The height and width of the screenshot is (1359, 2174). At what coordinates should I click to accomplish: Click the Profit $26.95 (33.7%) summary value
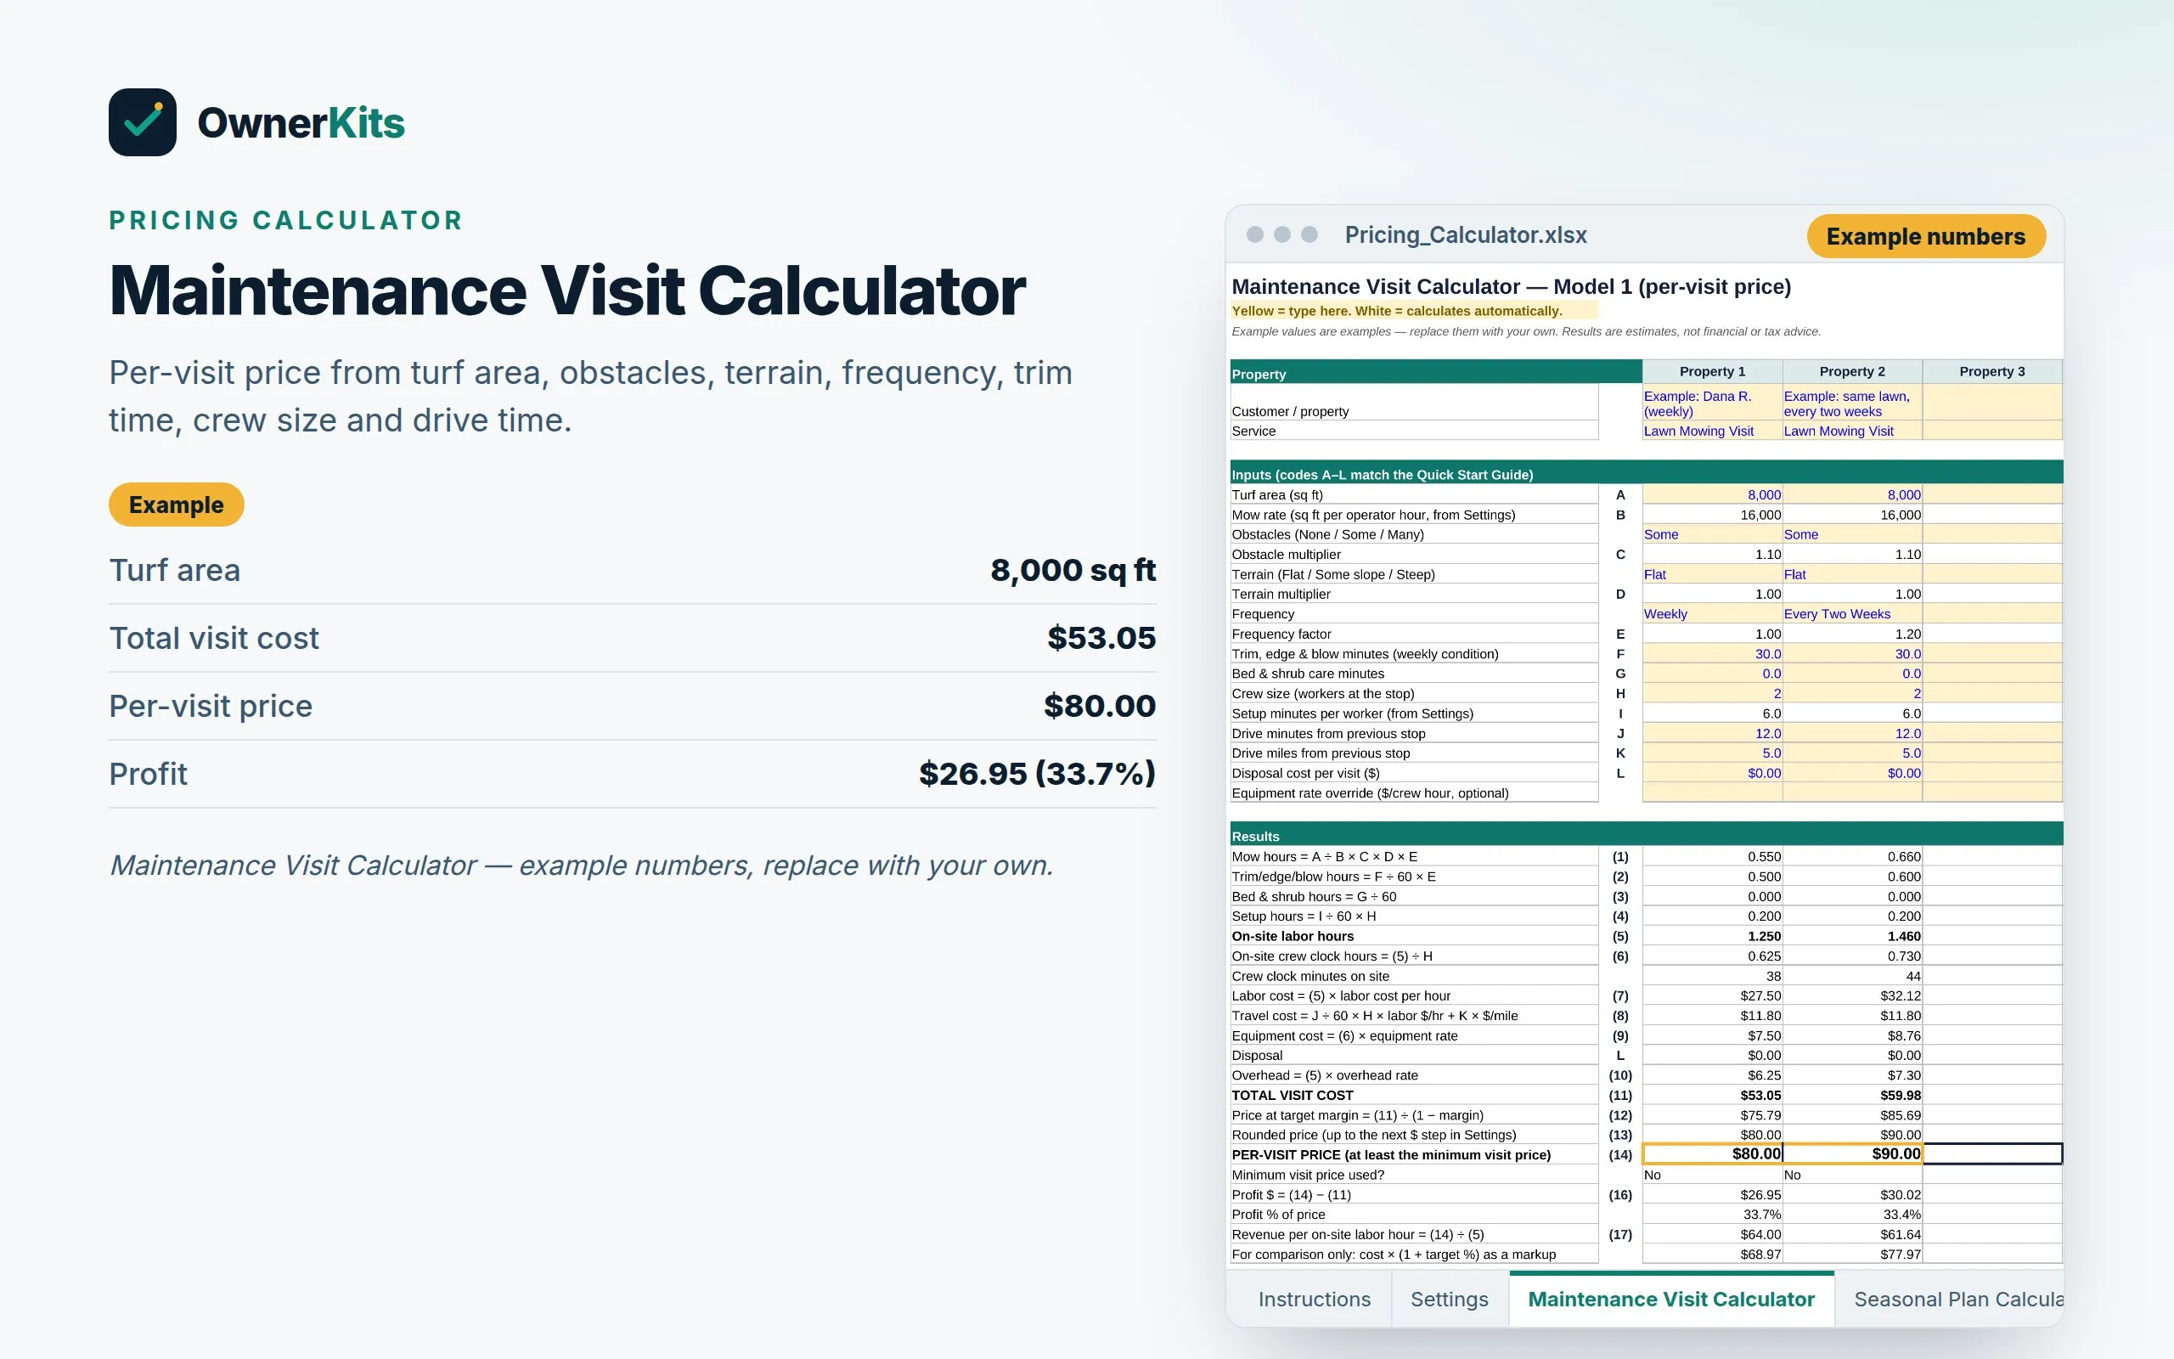(x=1037, y=774)
